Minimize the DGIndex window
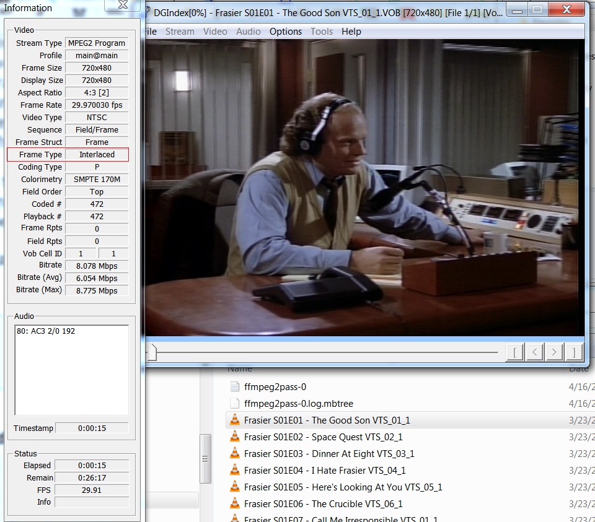Screen dimensions: 595x522 coord(517,10)
